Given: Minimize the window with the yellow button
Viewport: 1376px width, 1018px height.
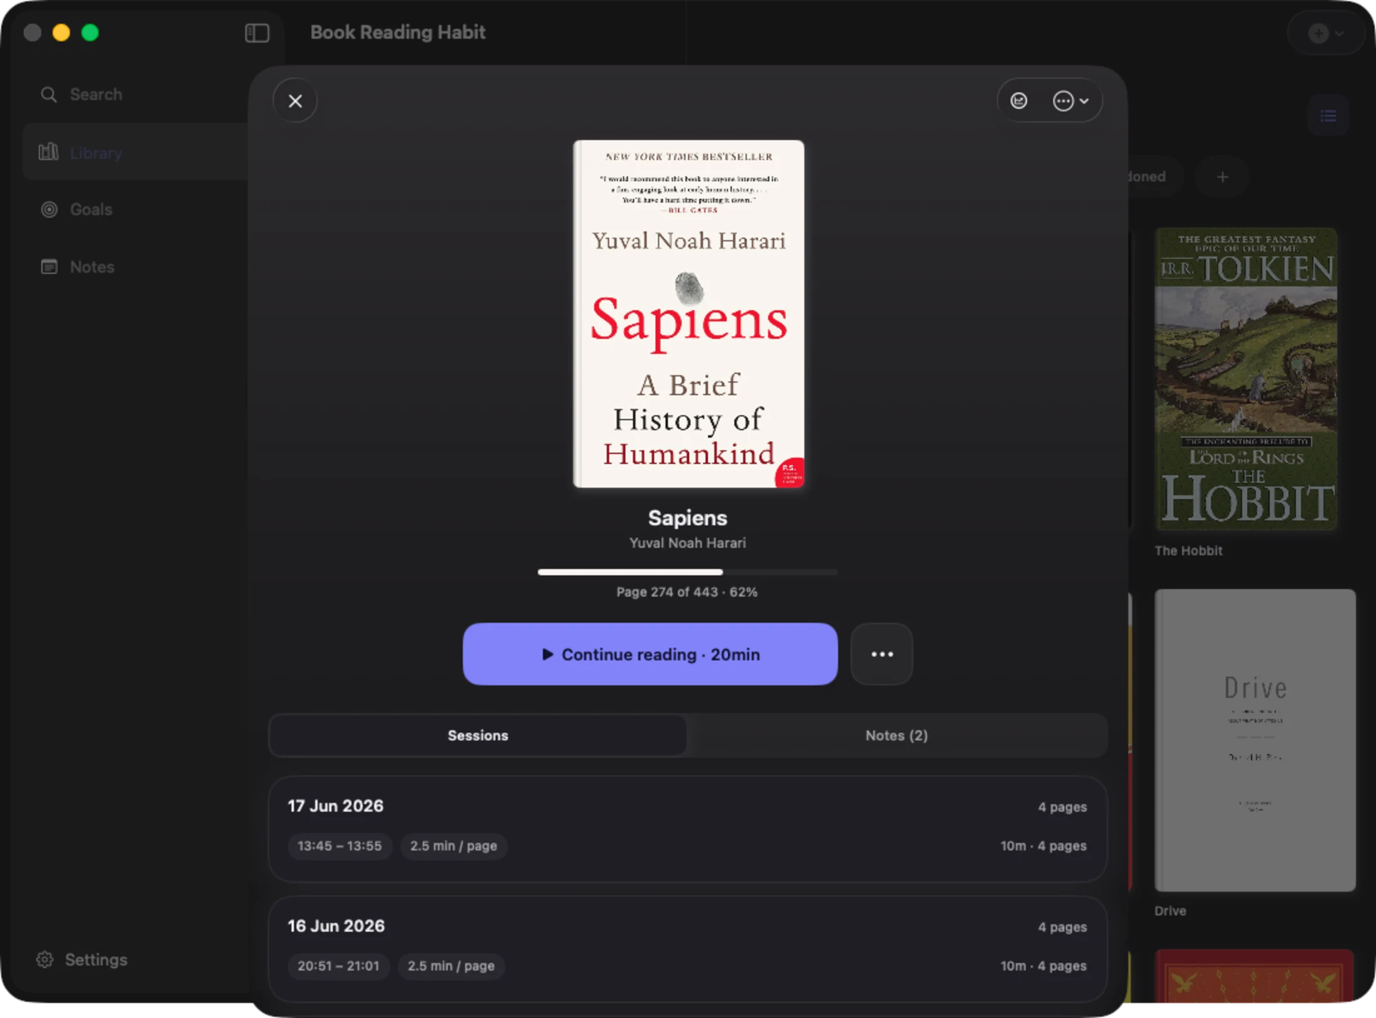Looking at the screenshot, I should click(x=61, y=33).
